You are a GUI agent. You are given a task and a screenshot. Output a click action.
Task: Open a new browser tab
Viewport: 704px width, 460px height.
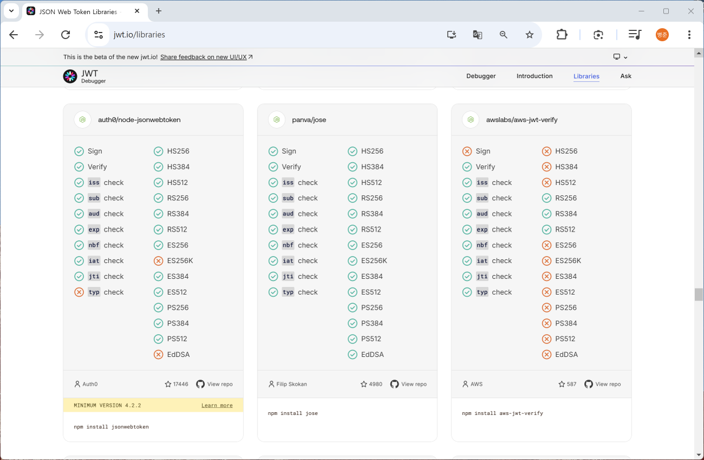click(159, 11)
